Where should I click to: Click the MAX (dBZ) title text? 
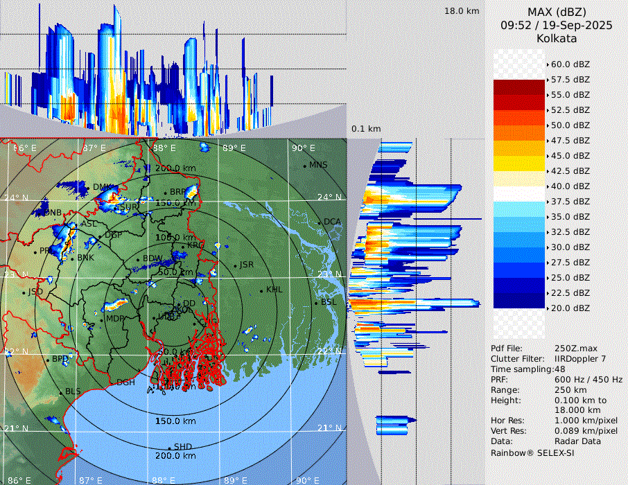pyautogui.click(x=557, y=12)
